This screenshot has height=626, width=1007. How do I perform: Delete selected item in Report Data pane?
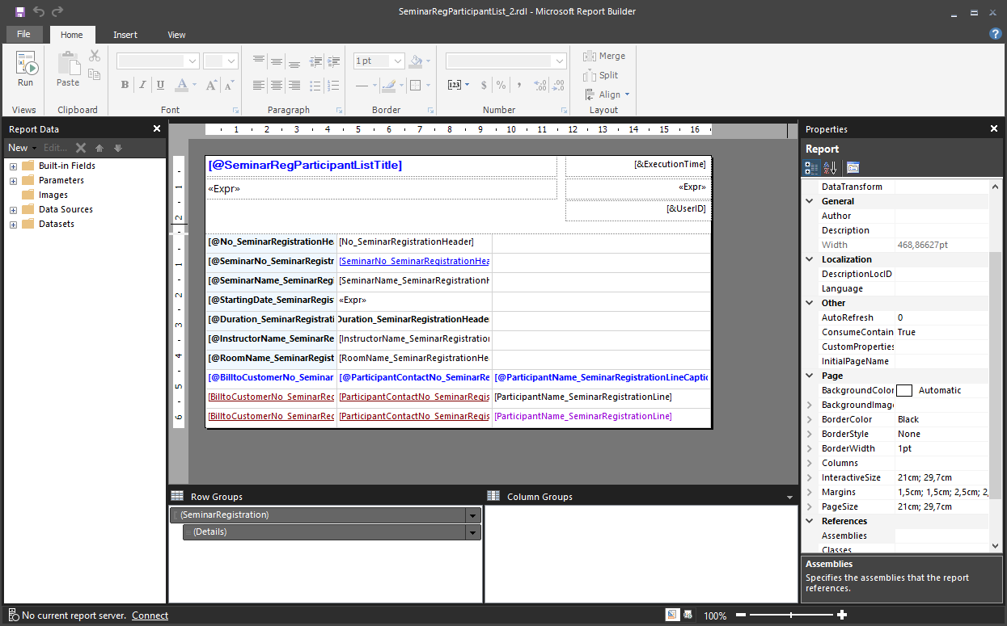pos(81,148)
